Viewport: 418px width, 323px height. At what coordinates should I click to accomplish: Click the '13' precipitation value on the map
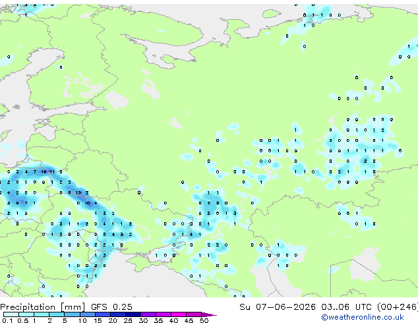point(78,192)
